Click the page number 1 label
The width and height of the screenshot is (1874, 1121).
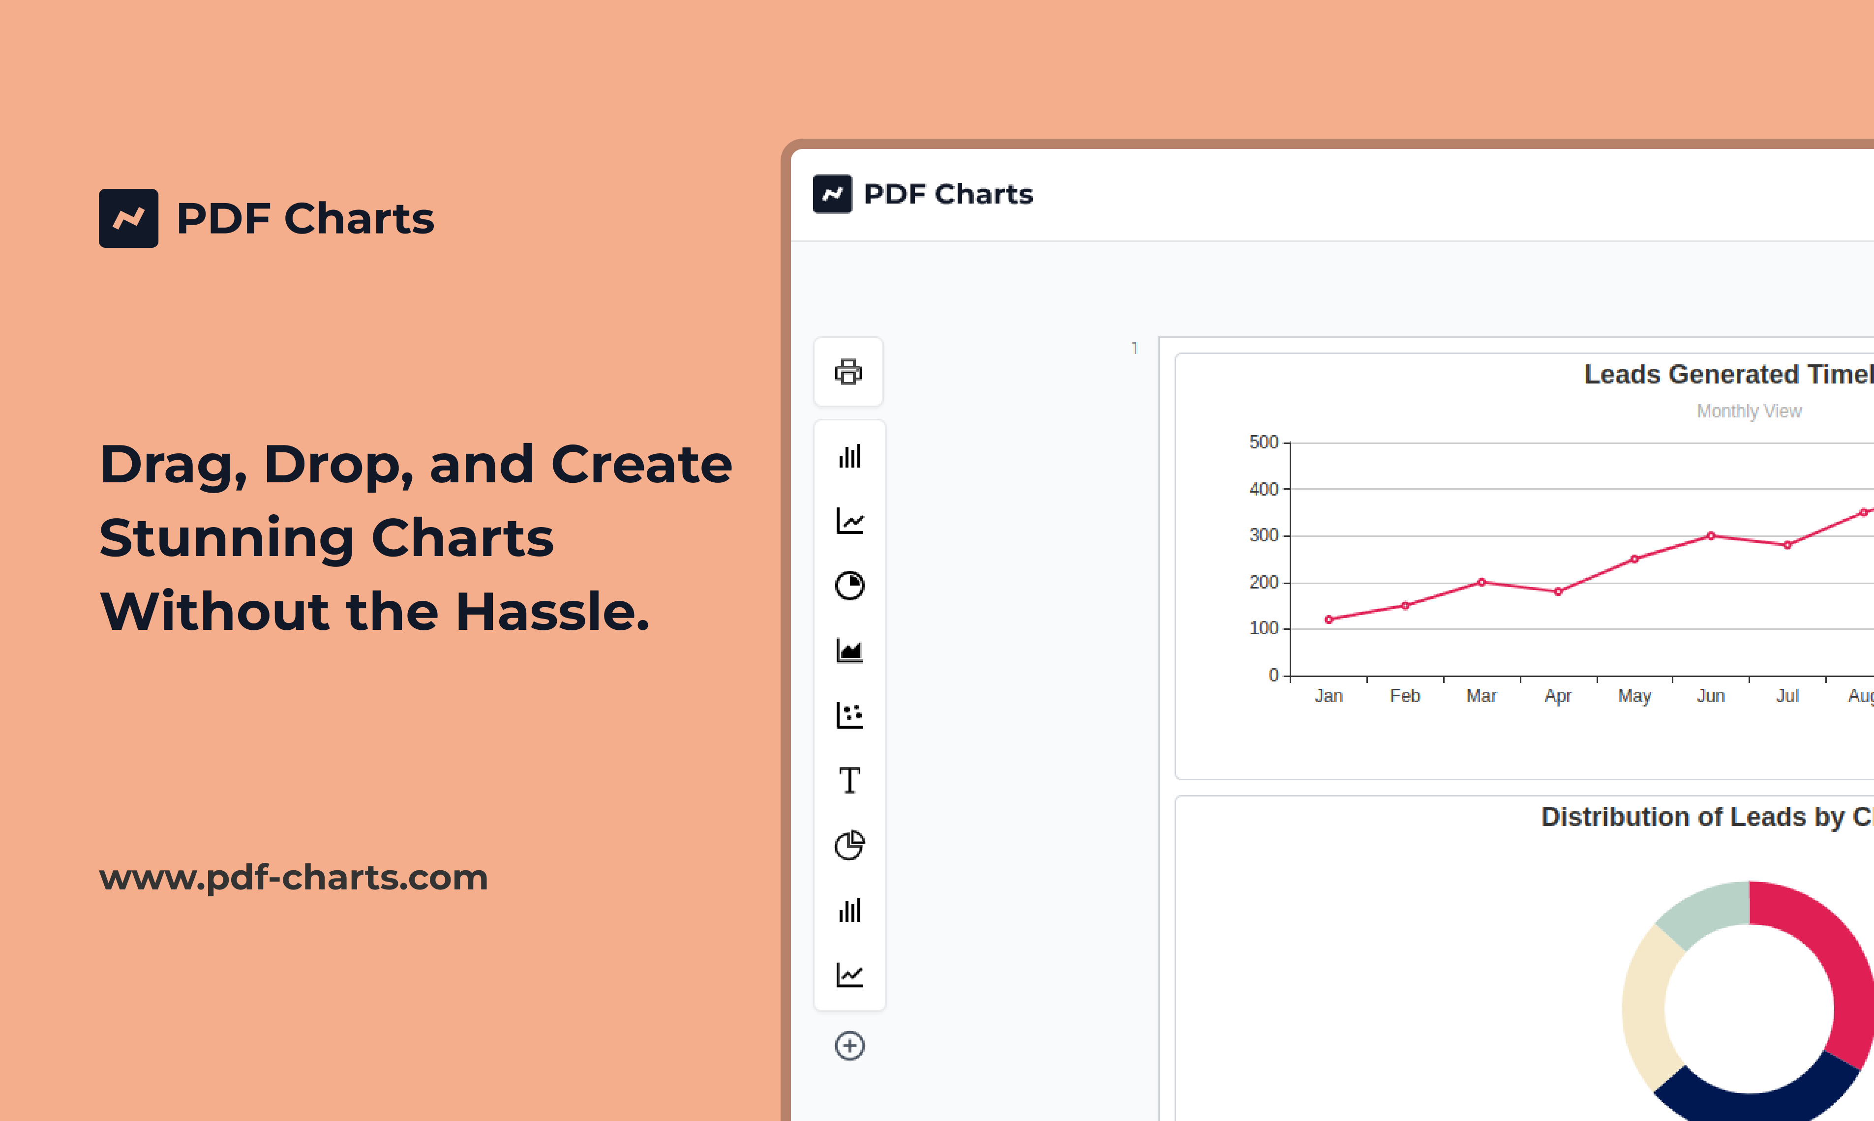[1133, 348]
